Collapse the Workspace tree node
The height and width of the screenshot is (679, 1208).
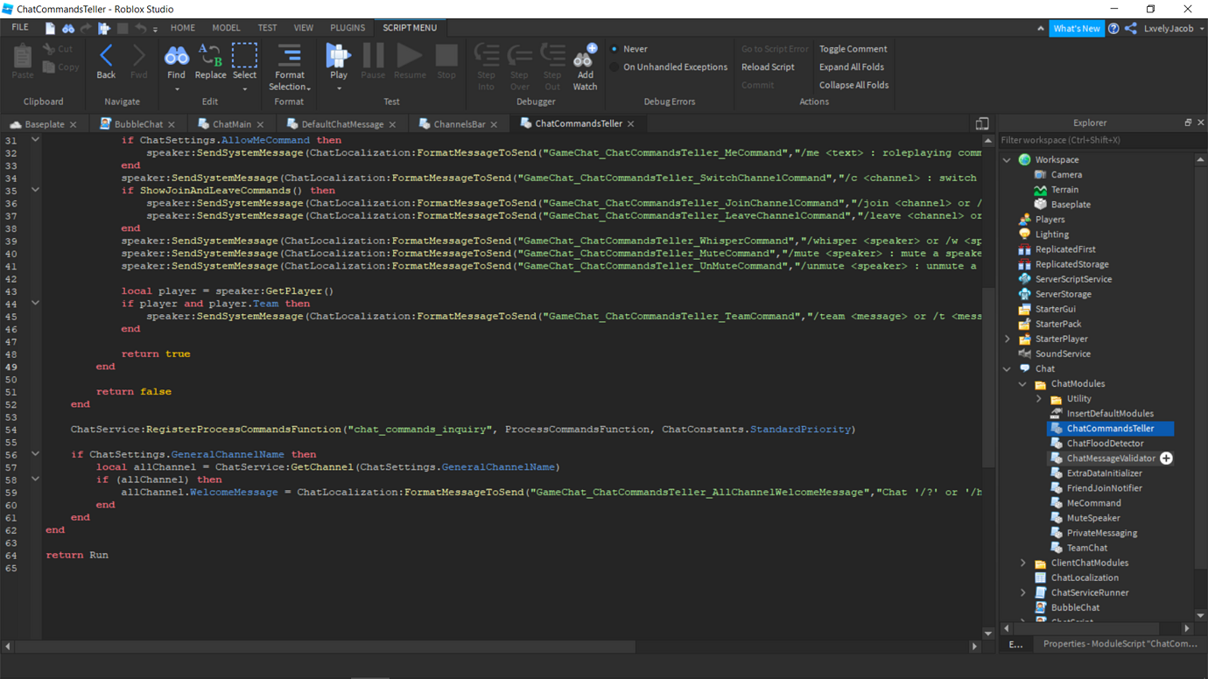point(1007,160)
